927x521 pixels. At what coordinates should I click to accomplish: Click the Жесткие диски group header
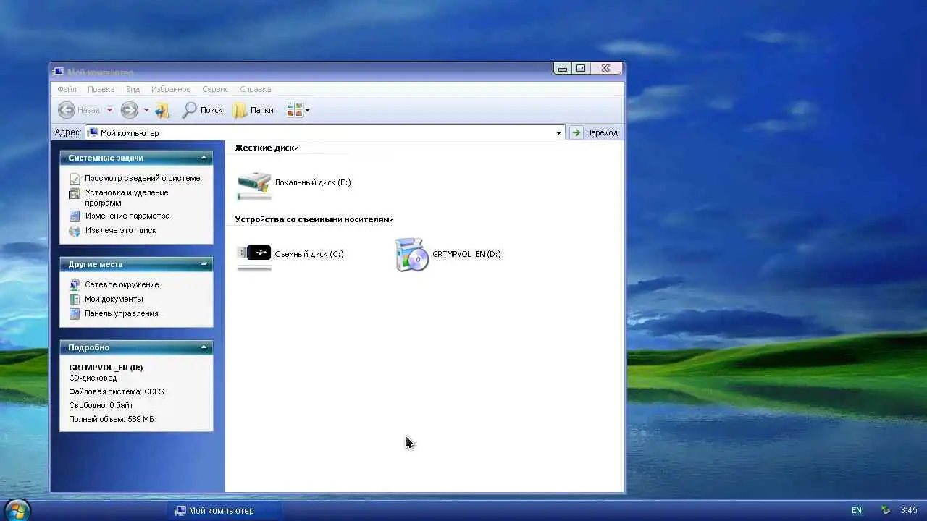pos(267,148)
